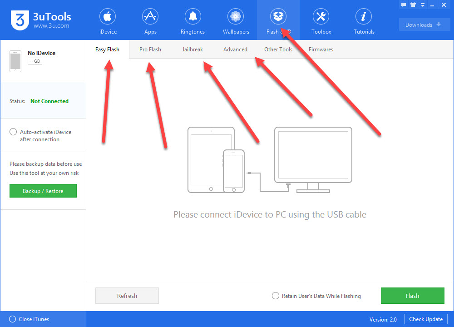
Task: Click the green Flash button
Action: (412, 296)
